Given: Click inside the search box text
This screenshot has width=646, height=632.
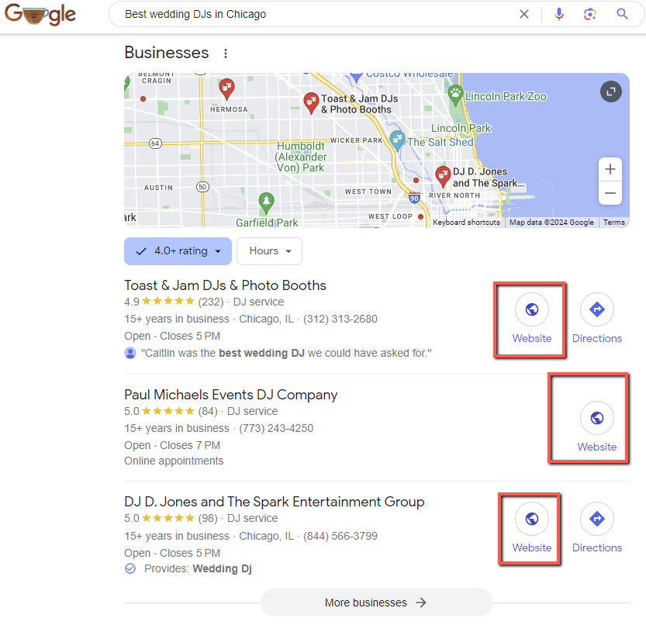Looking at the screenshot, I should (195, 14).
